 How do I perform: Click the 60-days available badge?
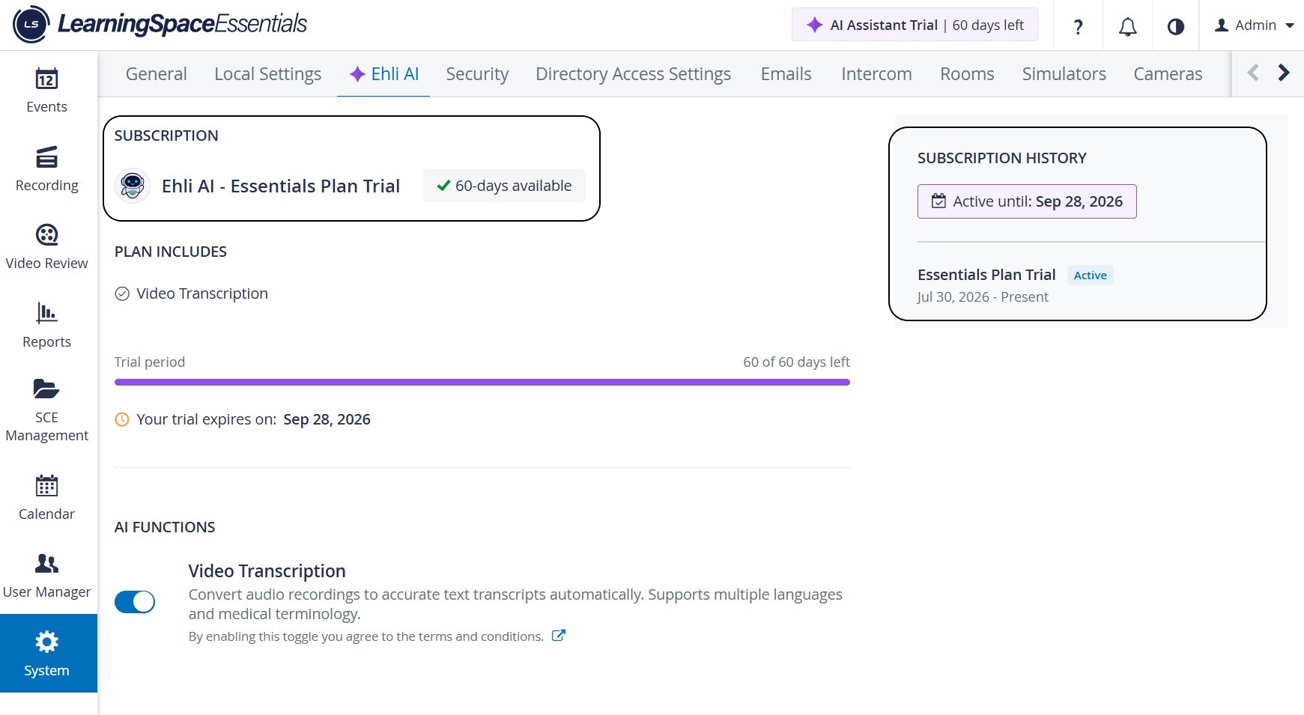[504, 186]
